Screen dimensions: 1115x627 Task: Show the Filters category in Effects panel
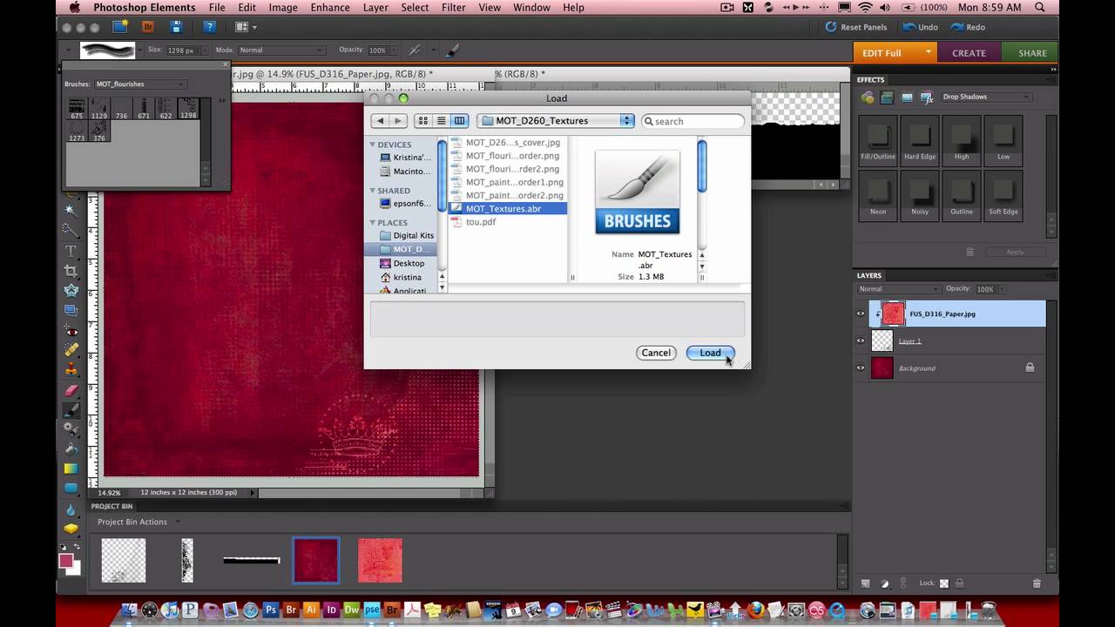pyautogui.click(x=868, y=98)
